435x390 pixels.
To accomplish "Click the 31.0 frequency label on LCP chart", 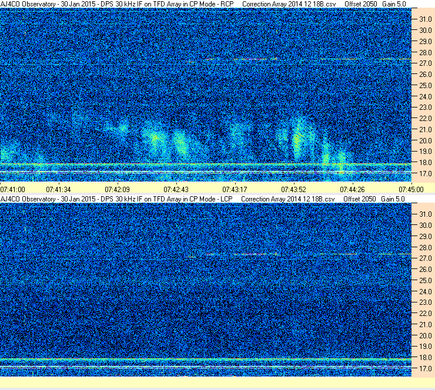I will tap(425, 214).
